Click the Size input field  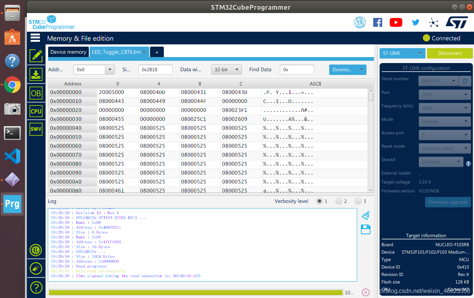(x=156, y=69)
